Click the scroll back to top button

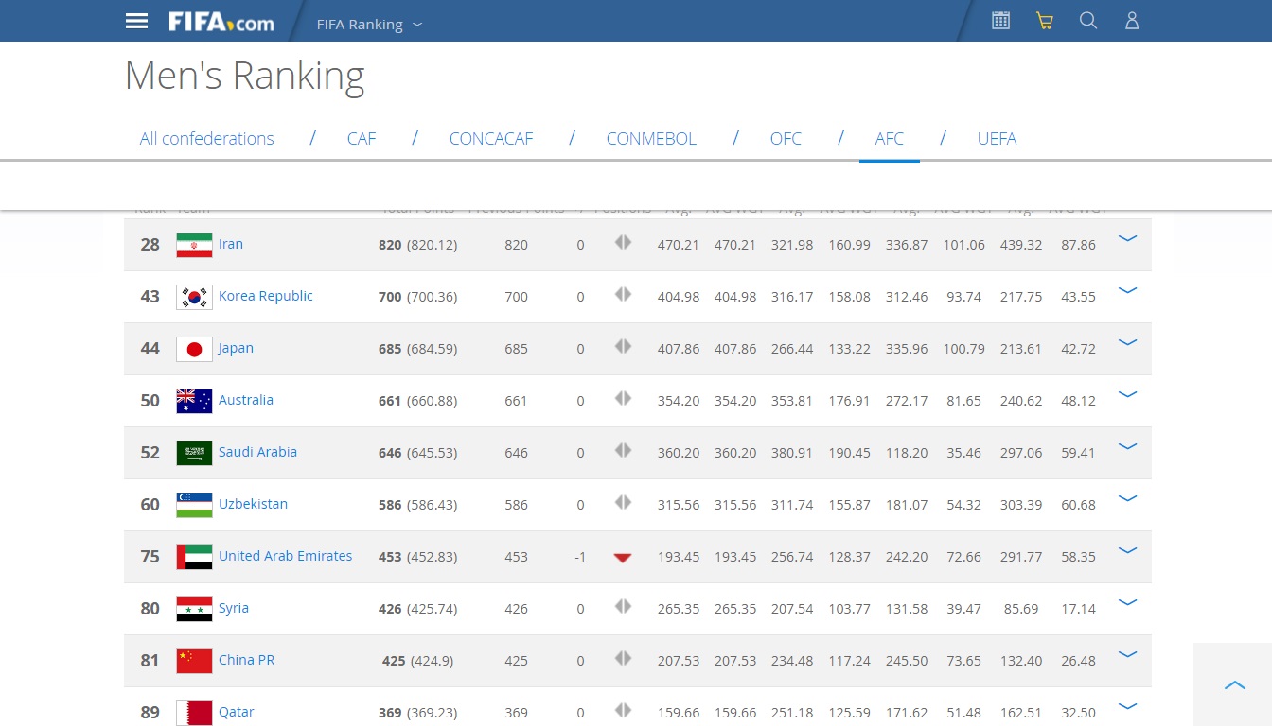click(1234, 685)
